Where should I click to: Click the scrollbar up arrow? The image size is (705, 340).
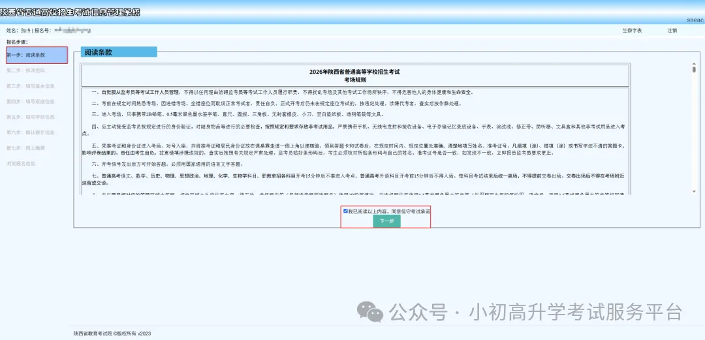pos(694,65)
